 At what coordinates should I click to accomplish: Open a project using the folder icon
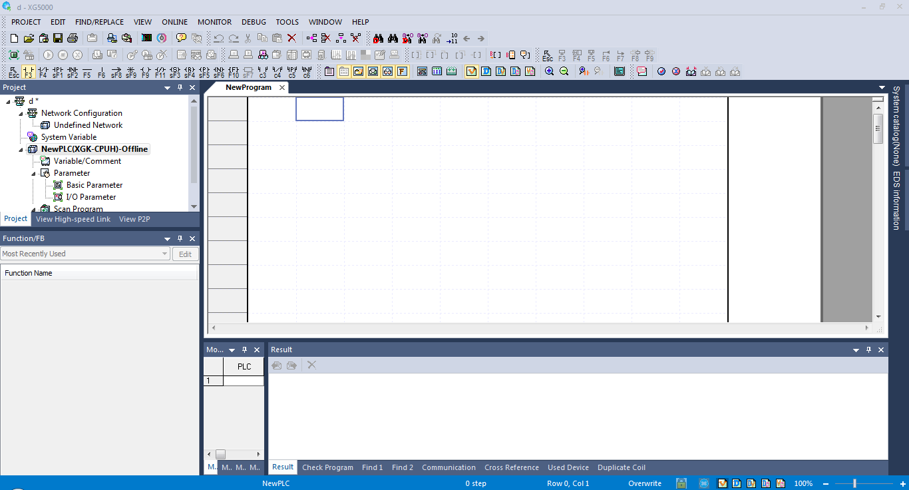(x=29, y=38)
